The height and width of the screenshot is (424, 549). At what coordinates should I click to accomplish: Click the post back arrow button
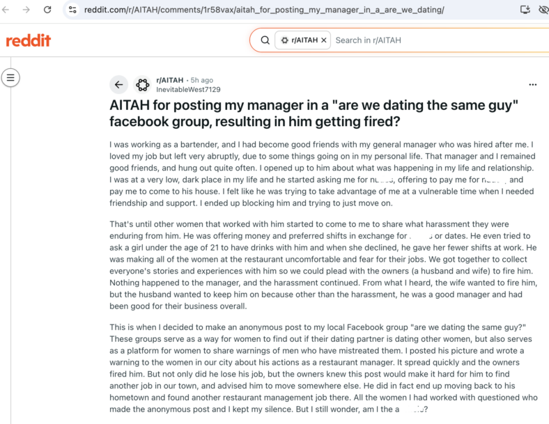click(x=118, y=85)
